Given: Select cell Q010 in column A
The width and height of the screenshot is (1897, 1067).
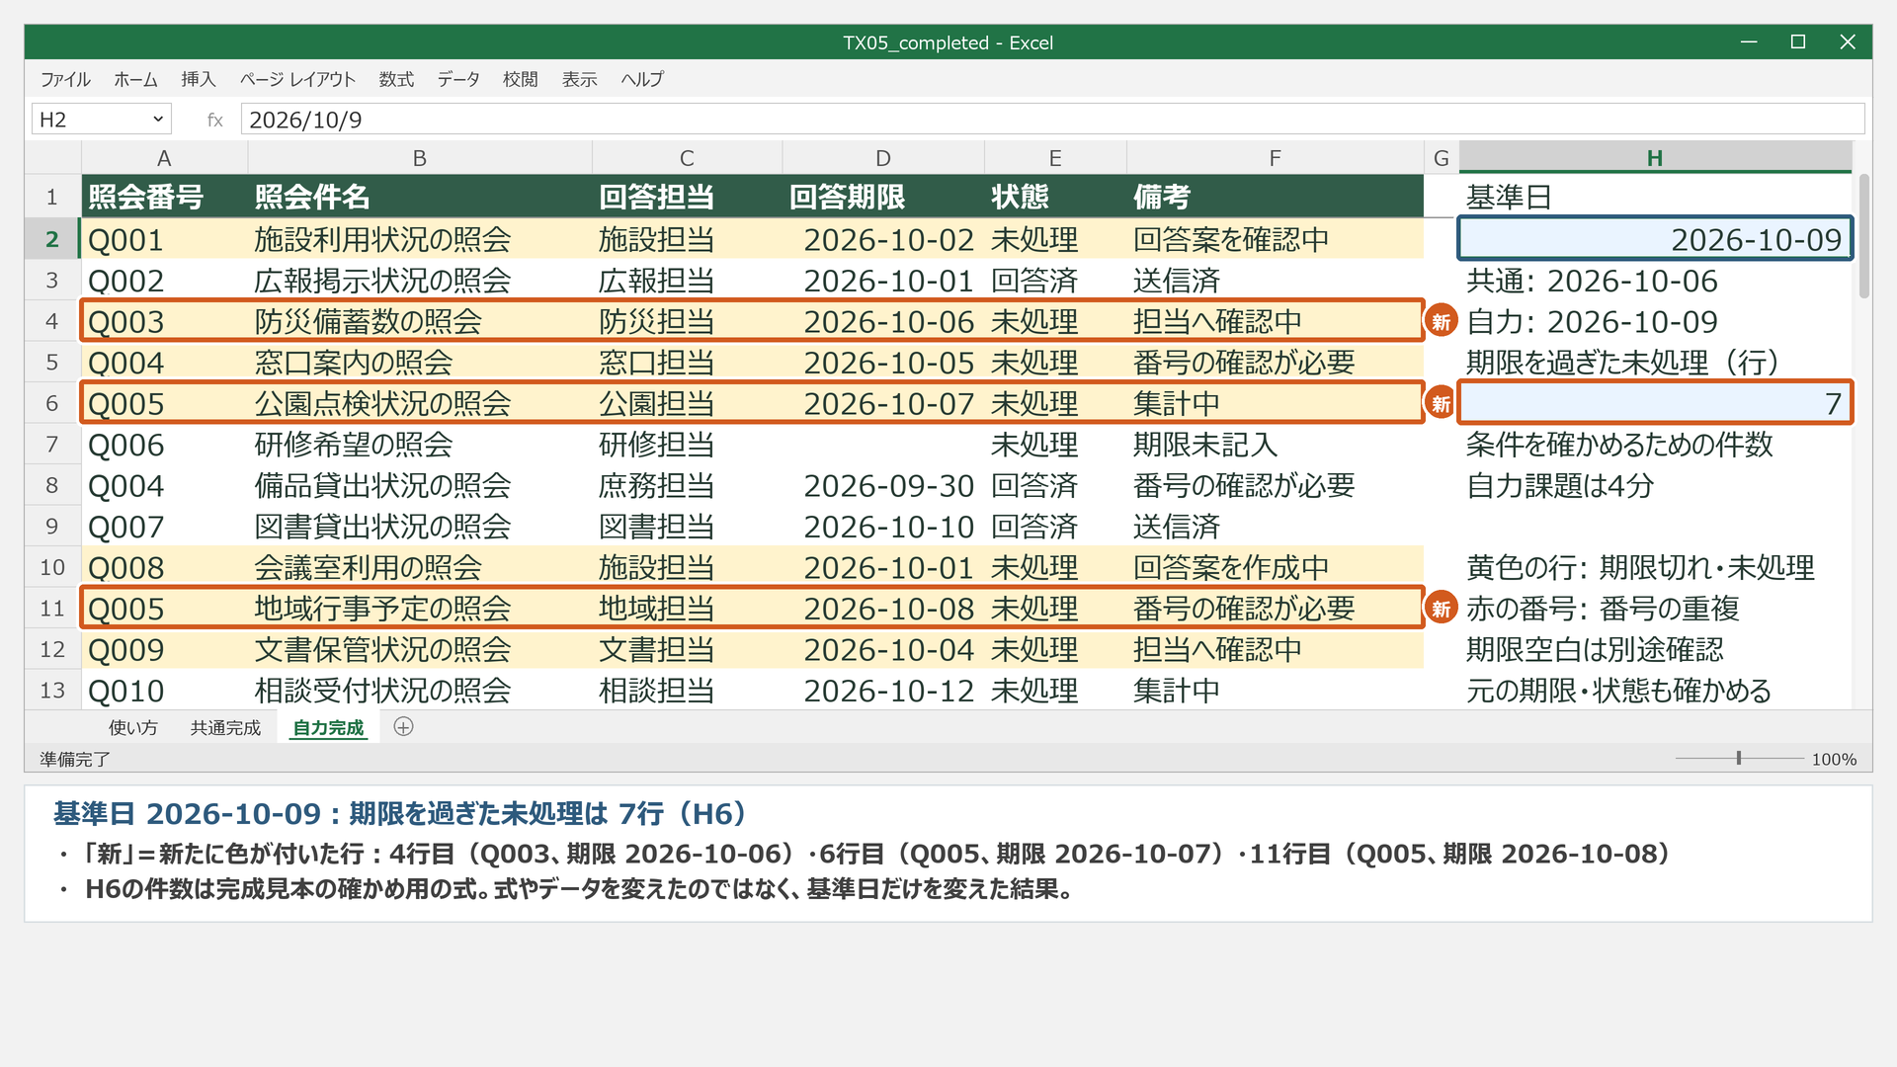Looking at the screenshot, I should coord(164,691).
